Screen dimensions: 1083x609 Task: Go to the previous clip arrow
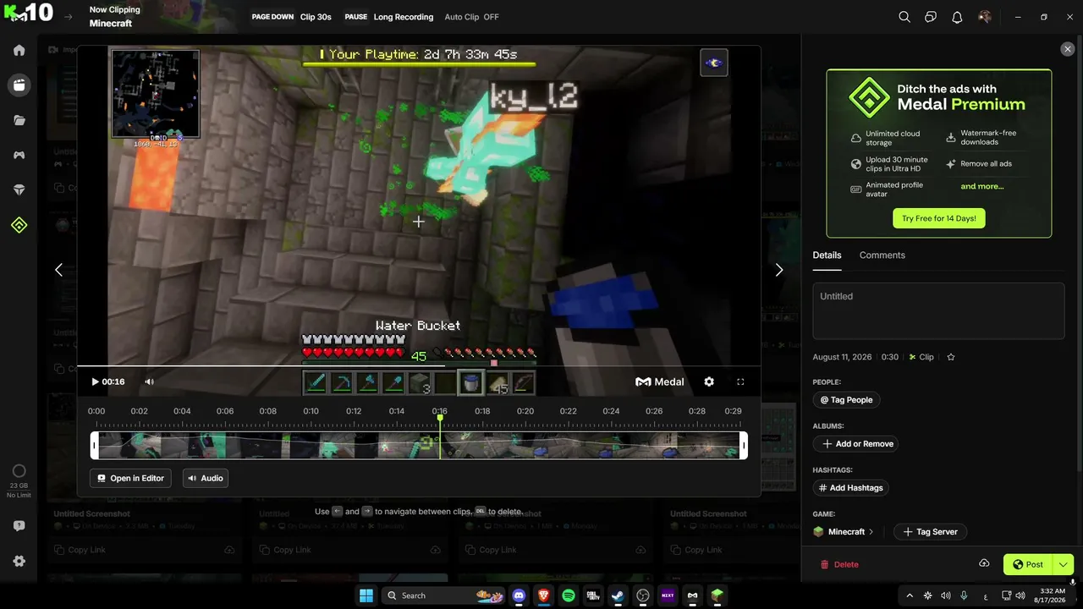(58, 270)
